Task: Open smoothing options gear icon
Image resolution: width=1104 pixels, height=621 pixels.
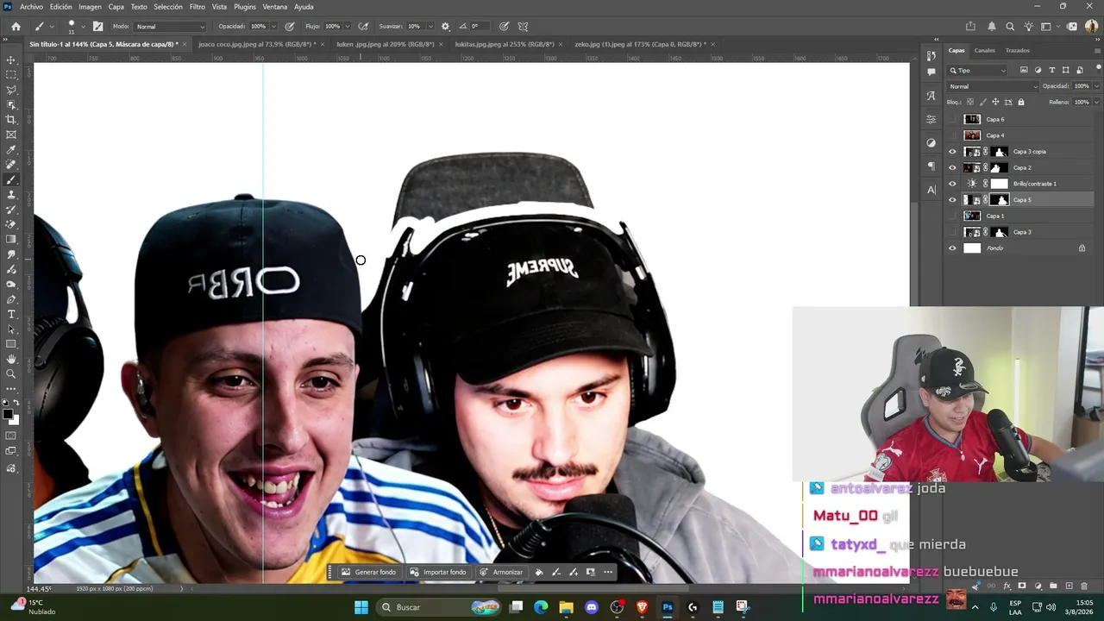Action: pyautogui.click(x=445, y=27)
